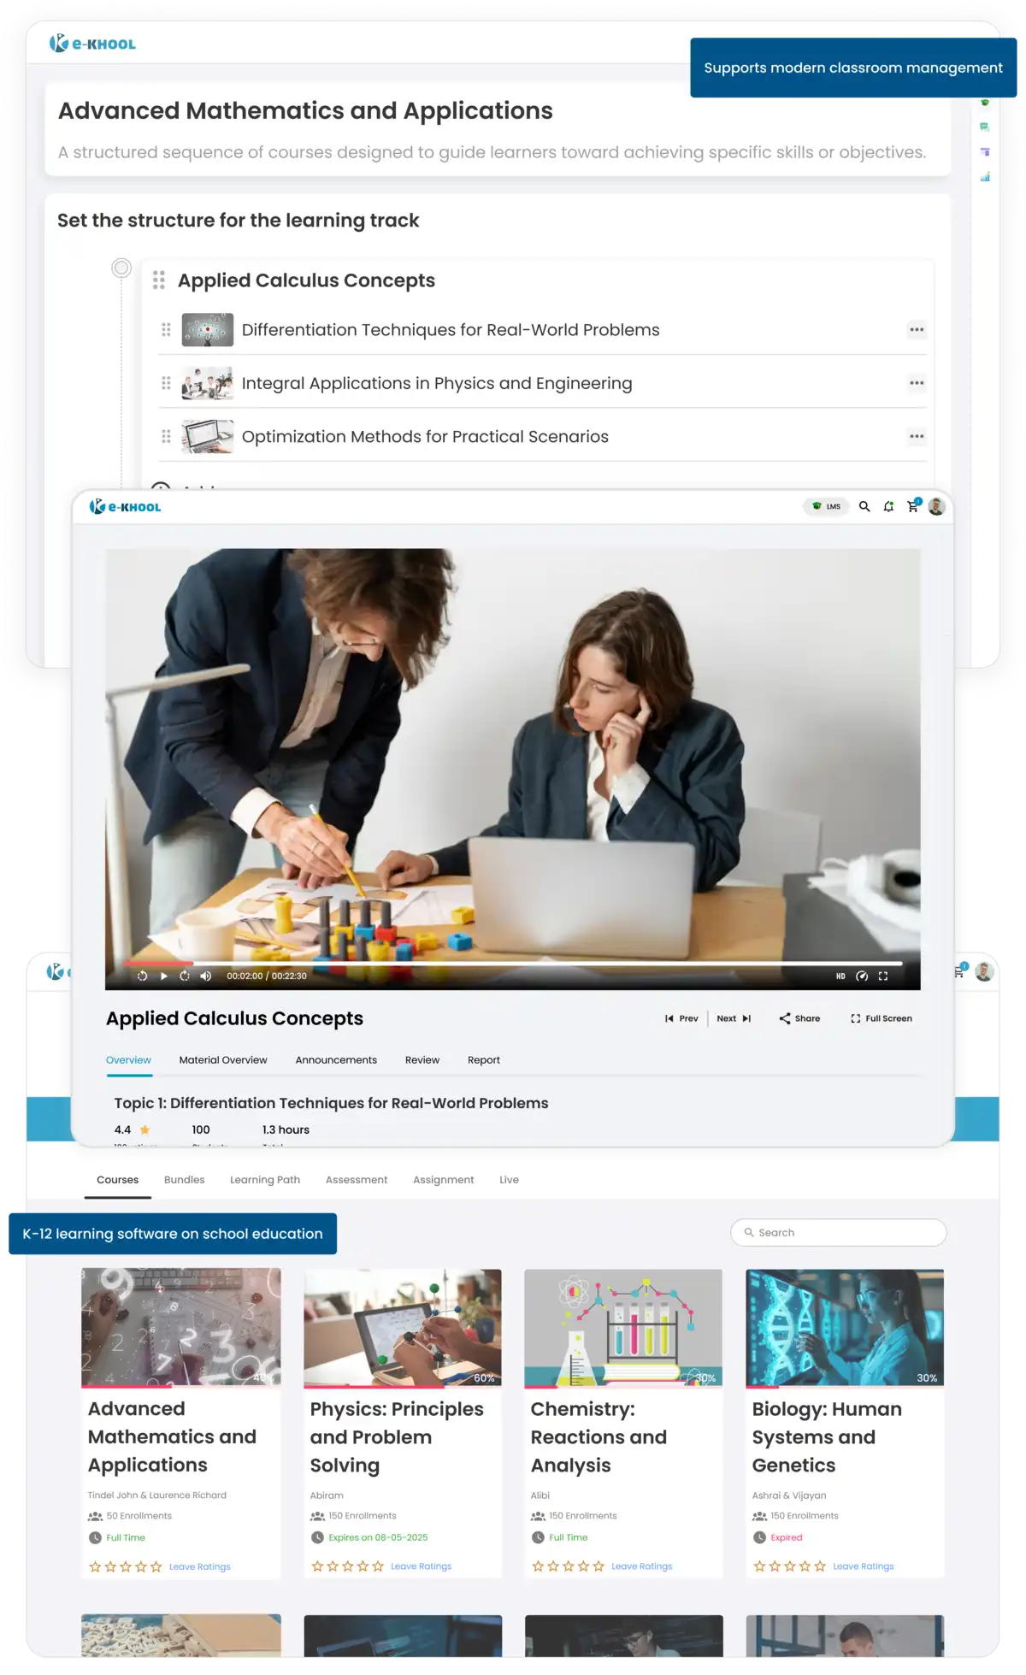Click drag handle for Optimization Methods row
The width and height of the screenshot is (1026, 1675).
pyautogui.click(x=166, y=436)
